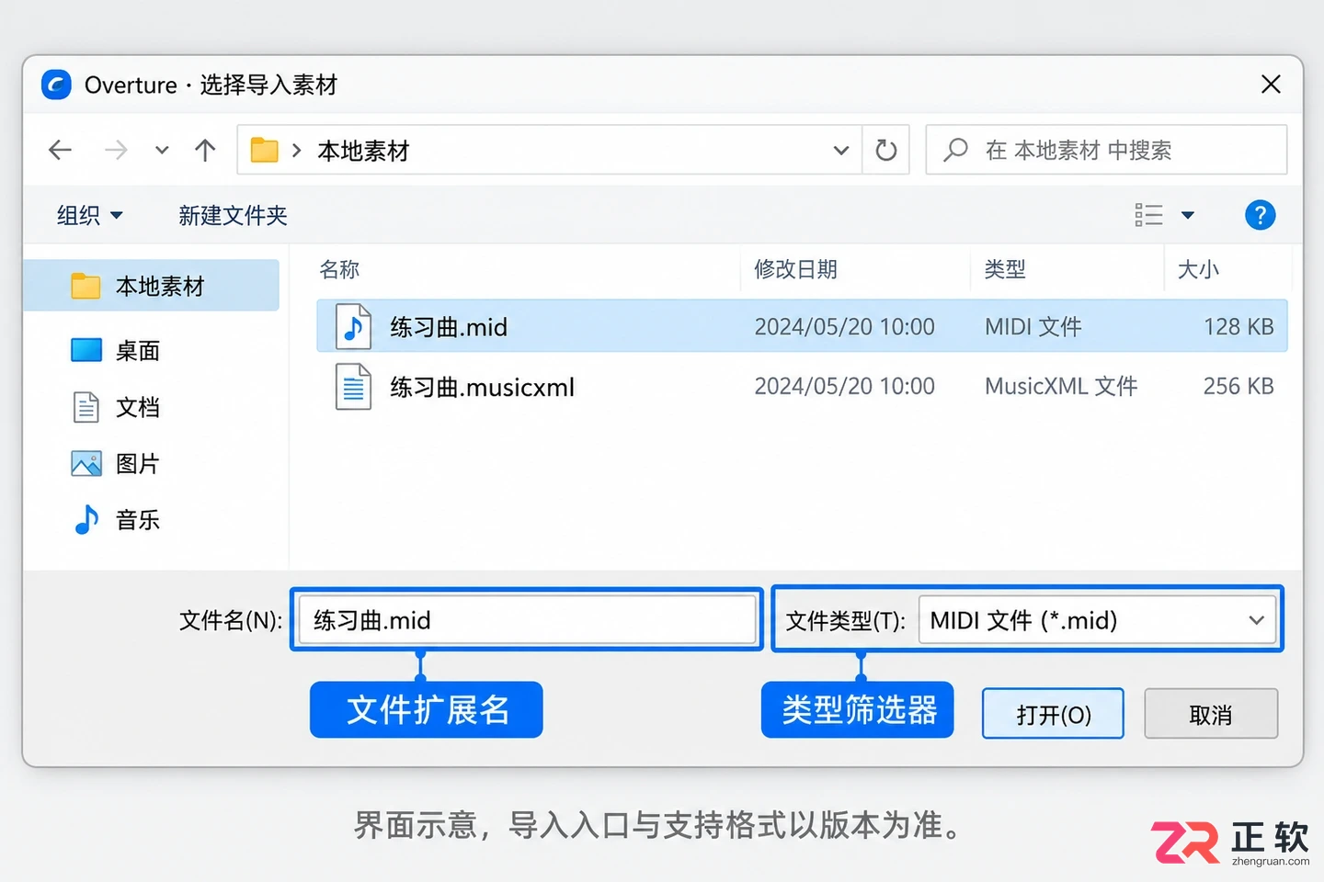The height and width of the screenshot is (882, 1324).
Task: Select the file 练习曲.musicxml
Action: 483,387
